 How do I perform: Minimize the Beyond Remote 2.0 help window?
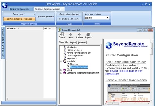tap(139, 30)
